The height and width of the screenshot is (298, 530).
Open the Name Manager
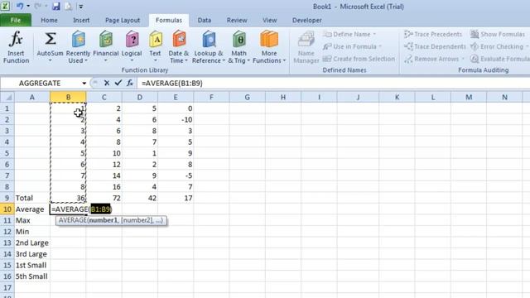(306, 47)
